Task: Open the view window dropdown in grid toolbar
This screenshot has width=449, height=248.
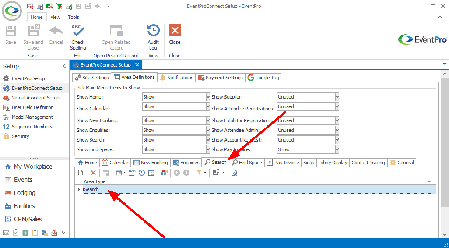Action: click(125, 173)
